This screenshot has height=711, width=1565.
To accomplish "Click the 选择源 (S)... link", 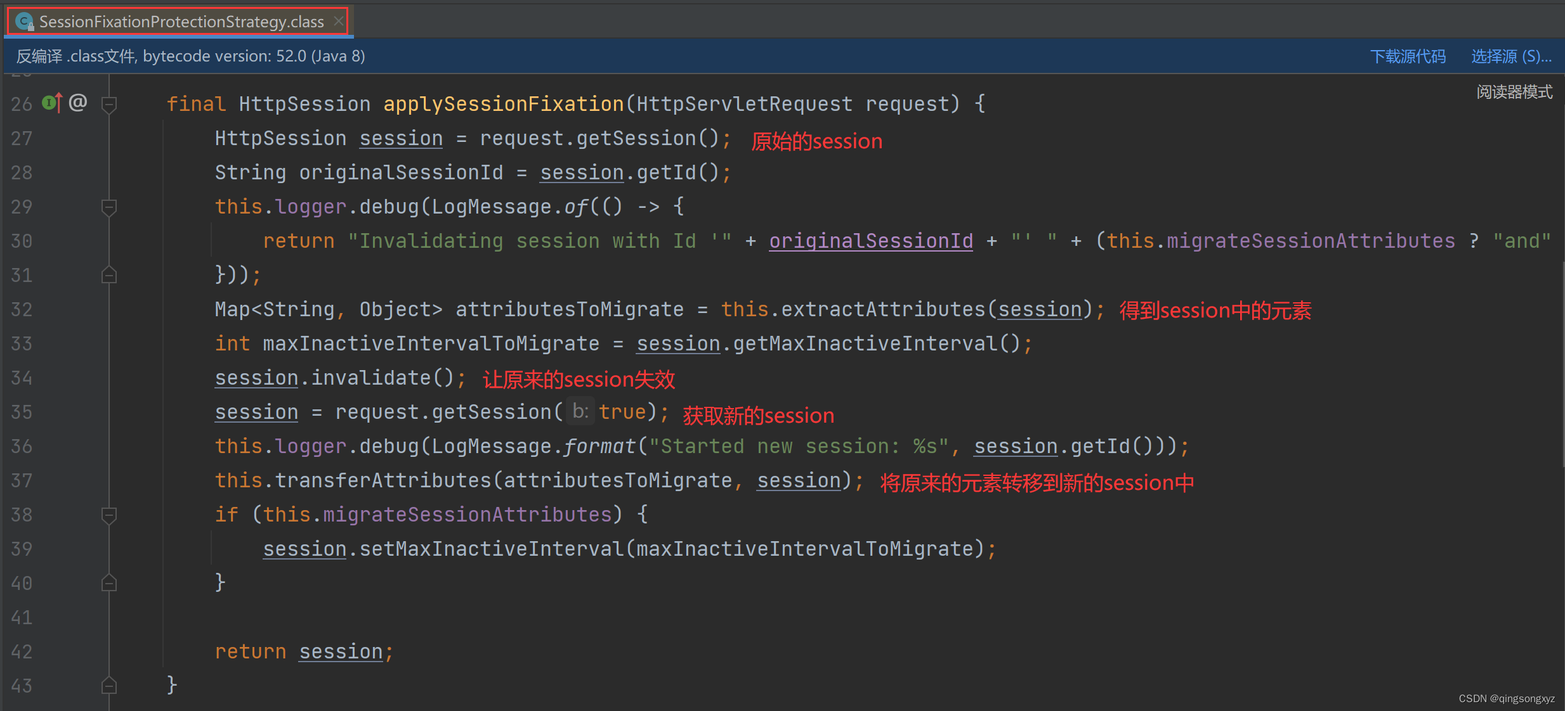I will click(1511, 56).
